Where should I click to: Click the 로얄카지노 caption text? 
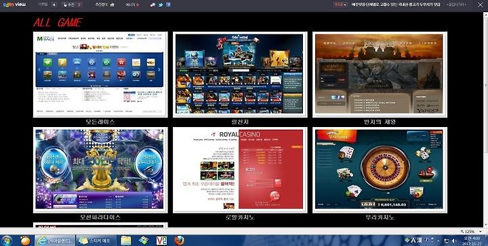coord(240,217)
